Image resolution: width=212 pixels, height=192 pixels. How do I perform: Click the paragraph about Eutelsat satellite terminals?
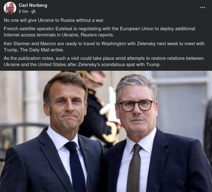coord(99,31)
